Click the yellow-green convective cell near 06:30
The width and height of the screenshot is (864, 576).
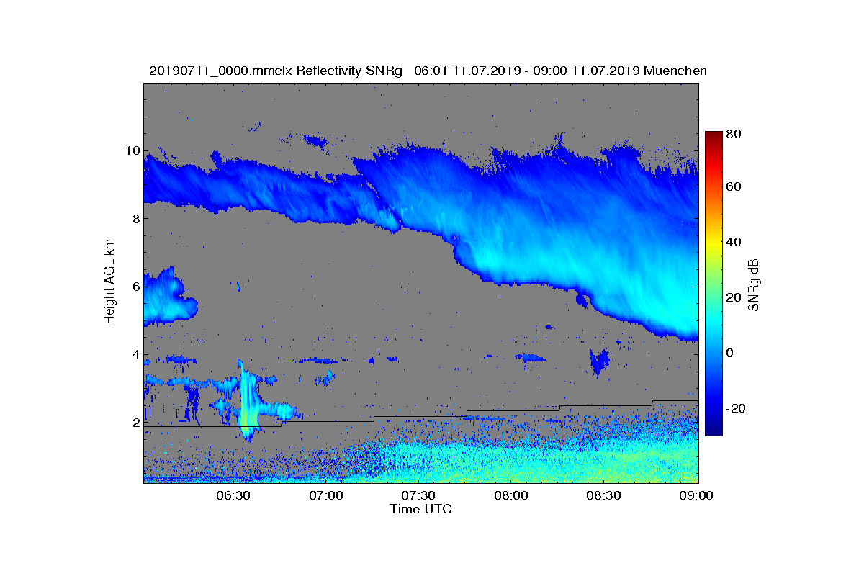coord(247,403)
